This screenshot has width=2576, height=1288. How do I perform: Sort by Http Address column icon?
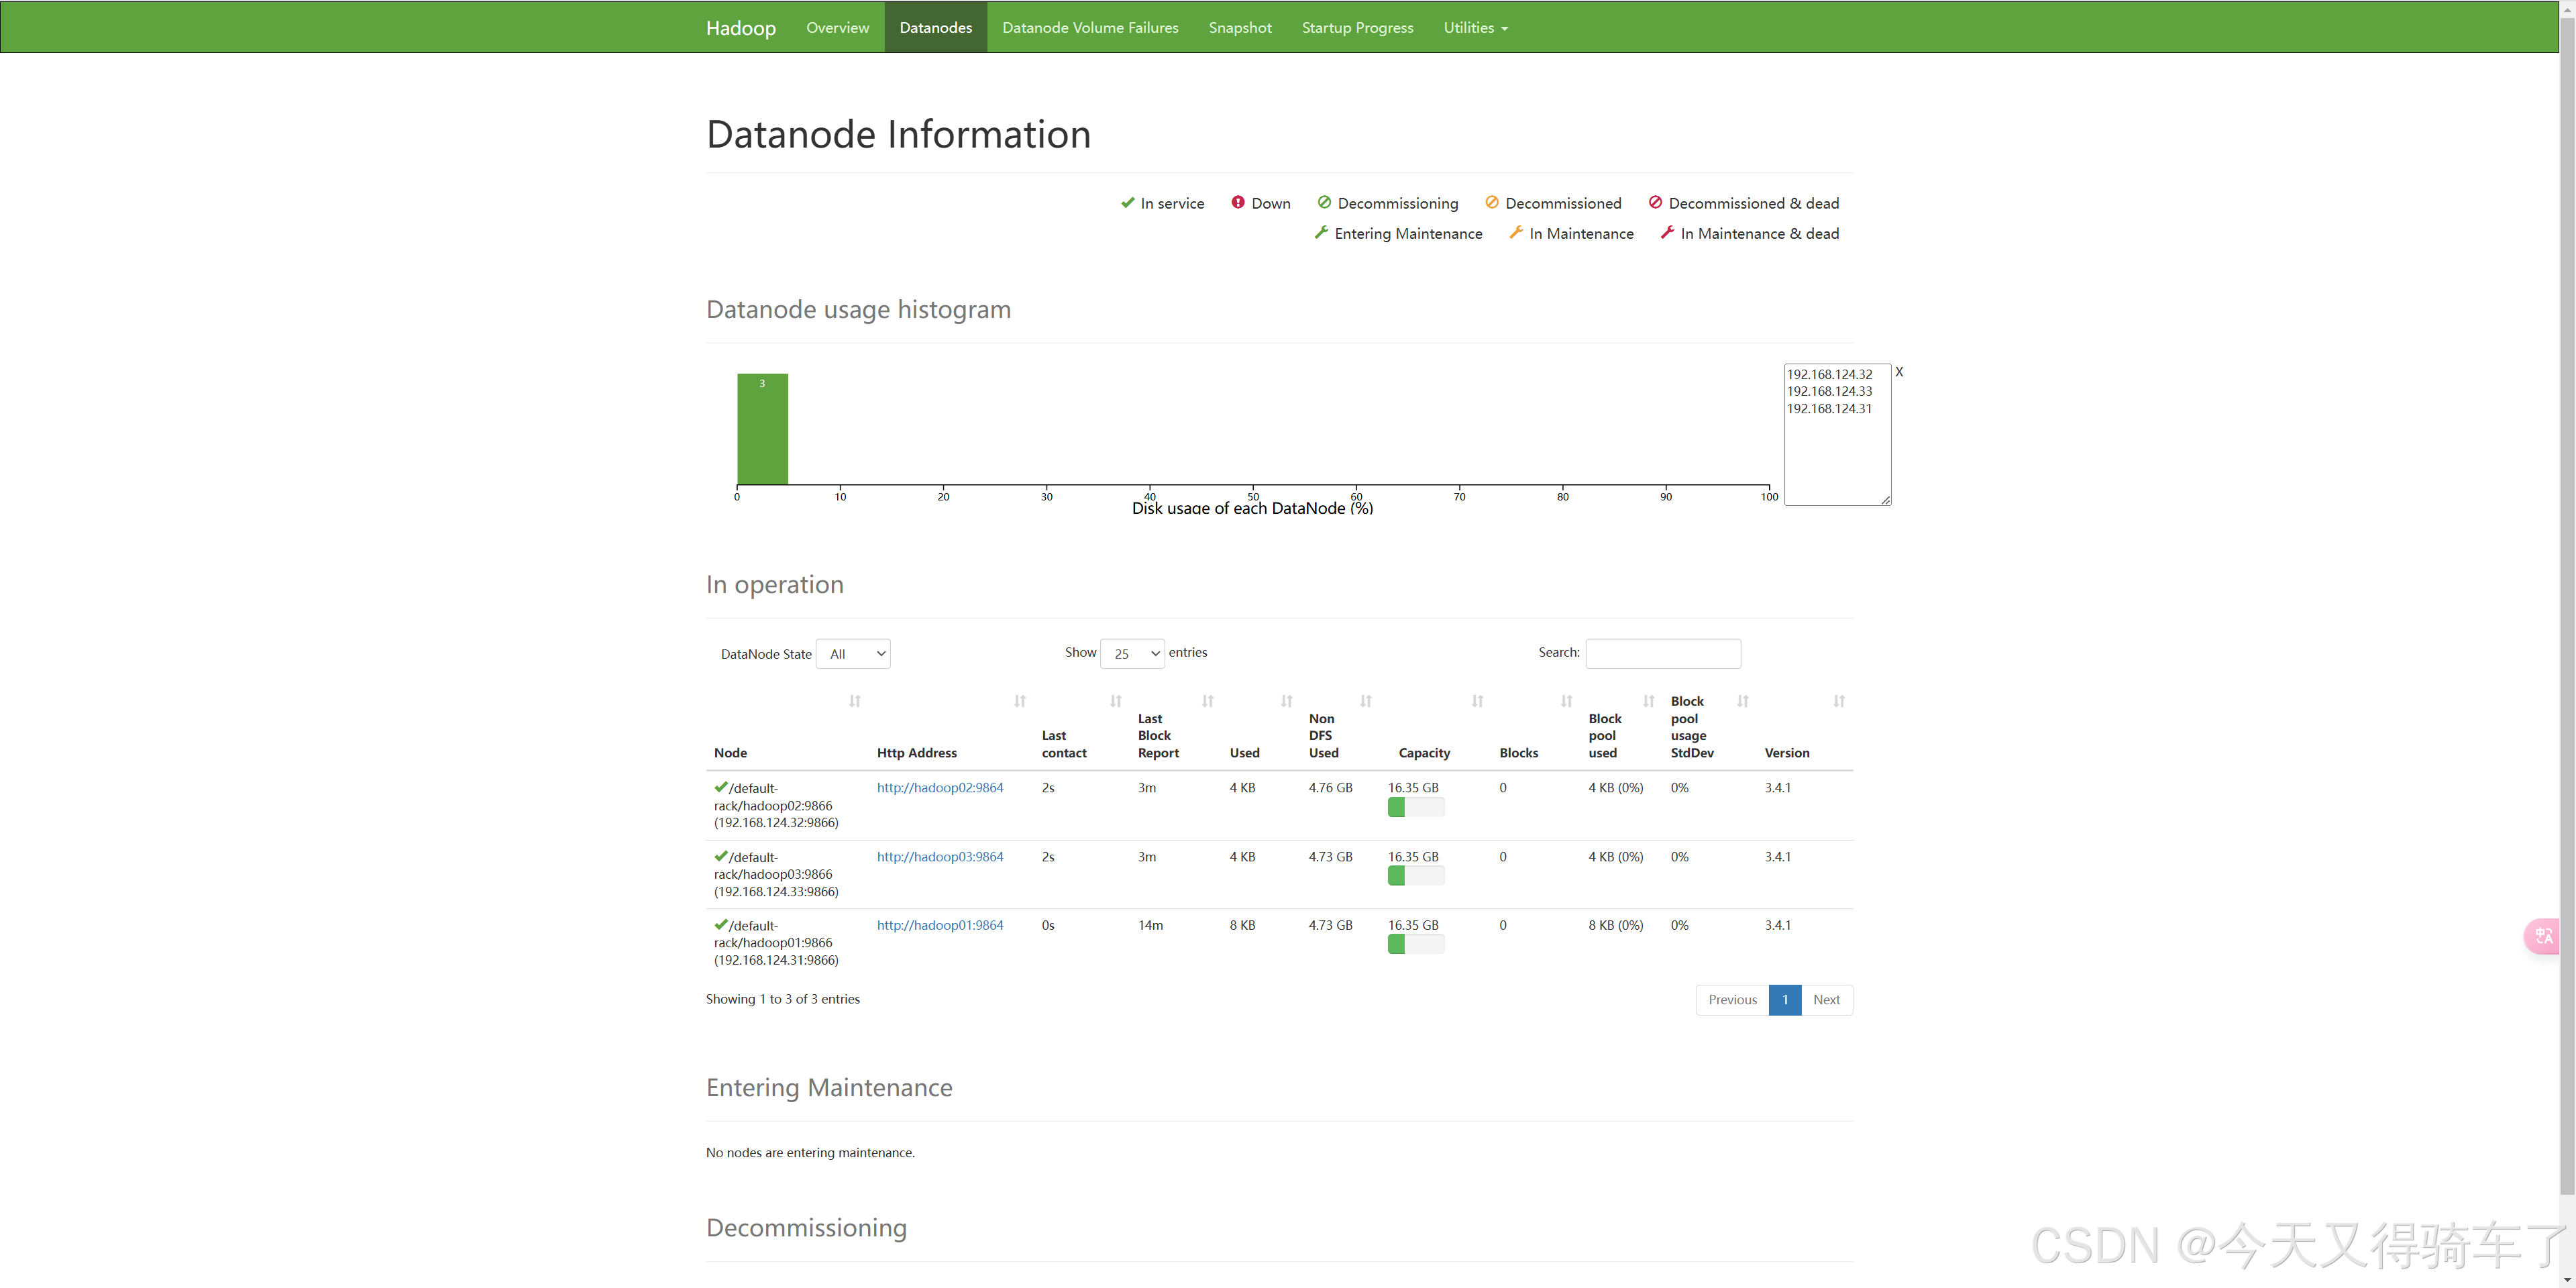pos(1019,701)
